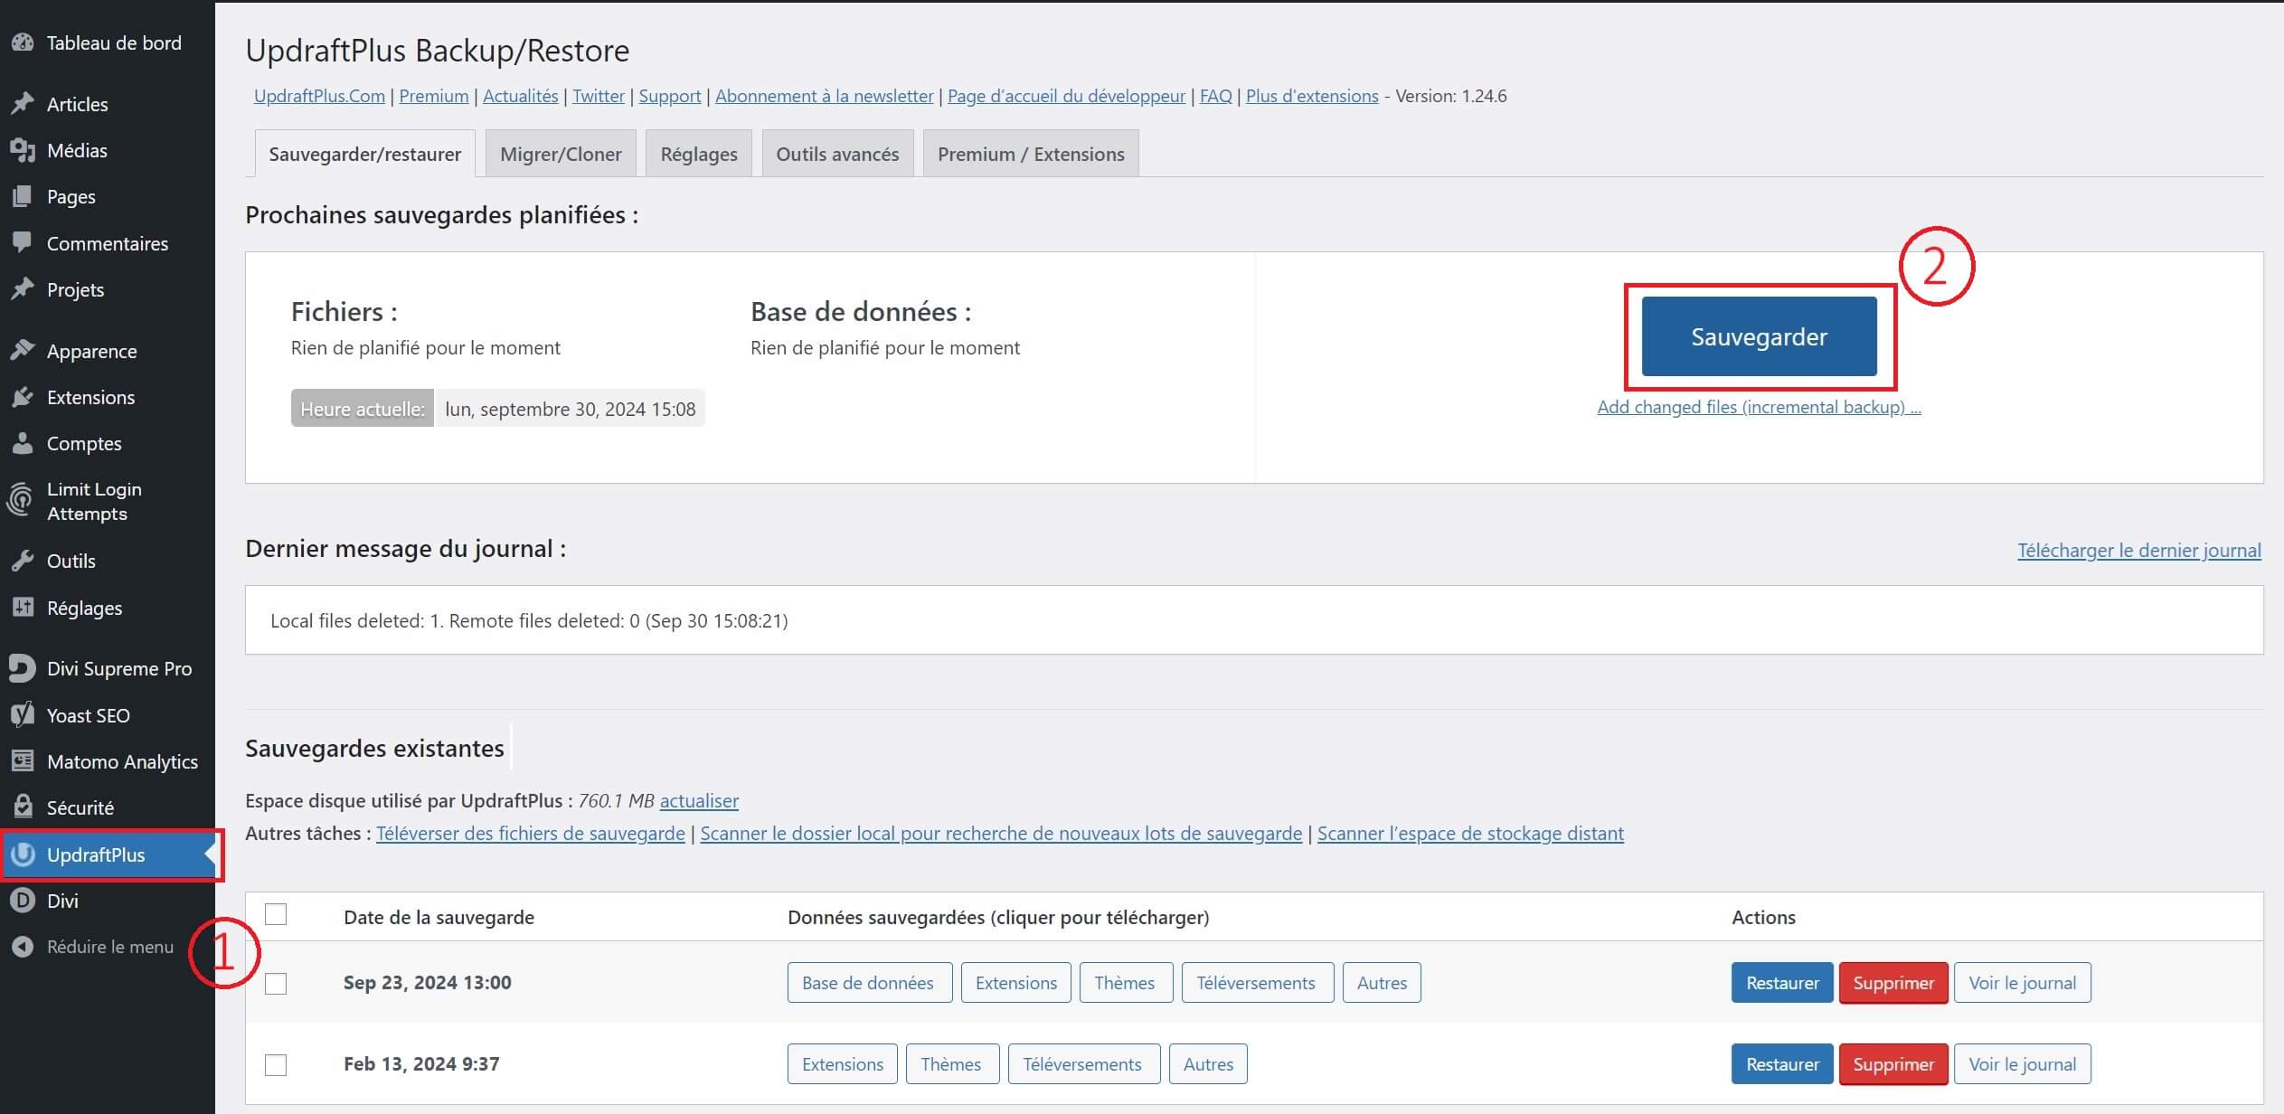
Task: Click Add changed files incremental backup link
Action: (x=1759, y=407)
